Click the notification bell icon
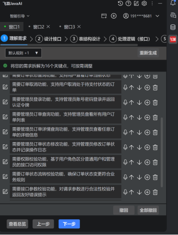 click(x=173, y=3)
